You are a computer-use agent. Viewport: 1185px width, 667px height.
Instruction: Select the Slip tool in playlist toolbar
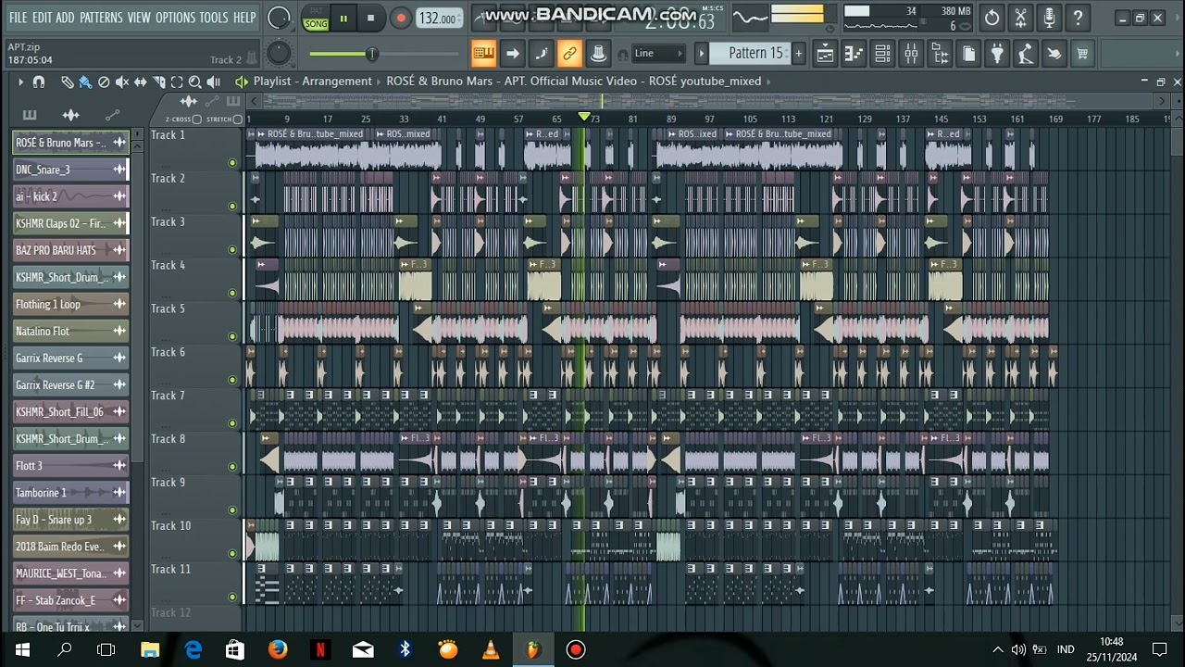pyautogui.click(x=140, y=82)
